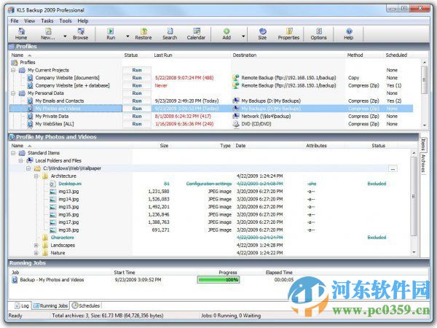Collapse the My Current Projects group
The image size is (437, 328).
13,70
